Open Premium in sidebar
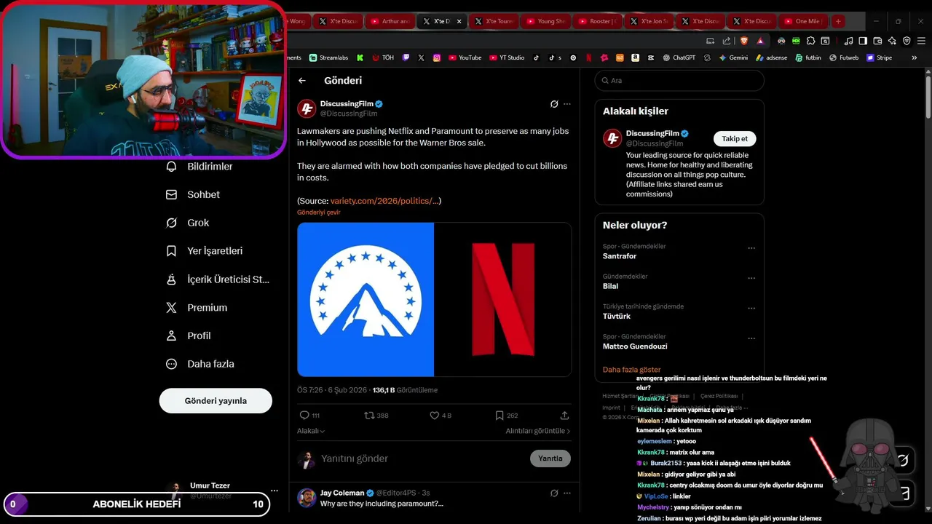Viewport: 932px width, 524px height. [x=197, y=308]
